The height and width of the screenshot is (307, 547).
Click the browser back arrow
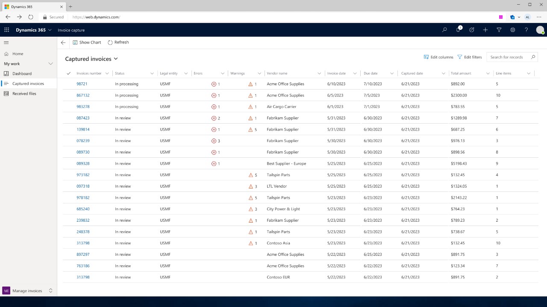tap(8, 17)
